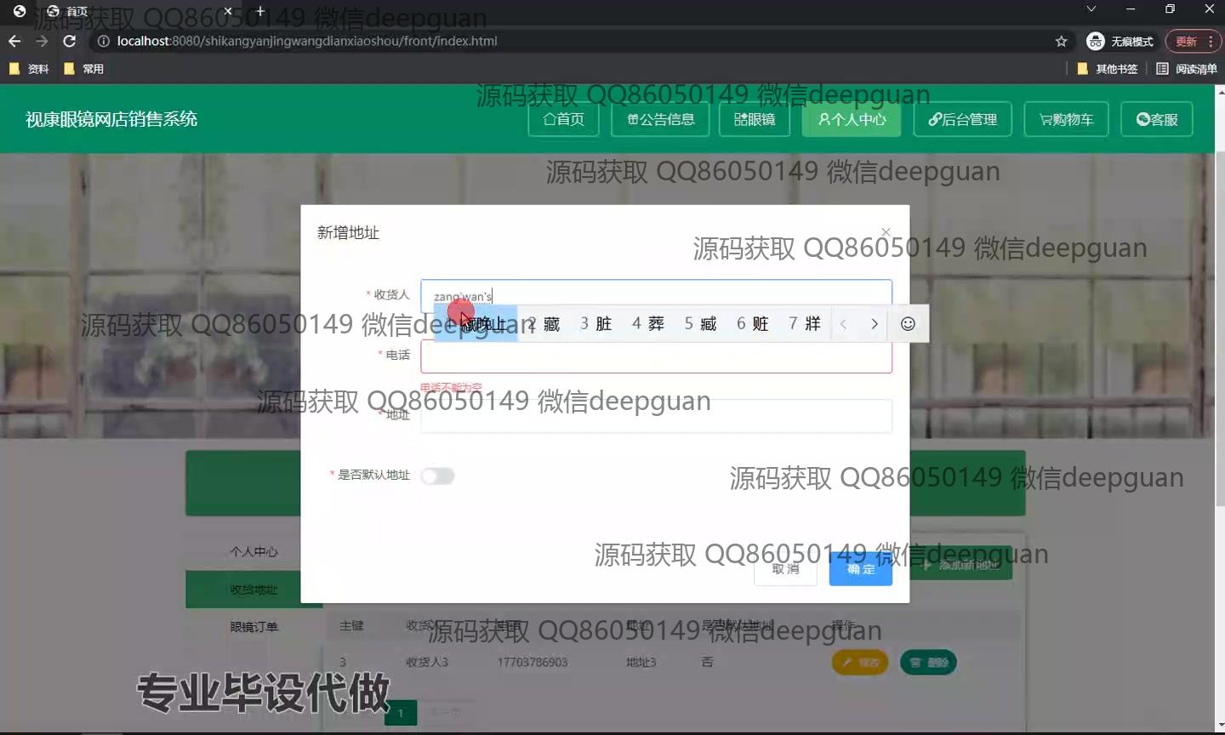Click the page vertical scrollbar

click(x=1219, y=425)
